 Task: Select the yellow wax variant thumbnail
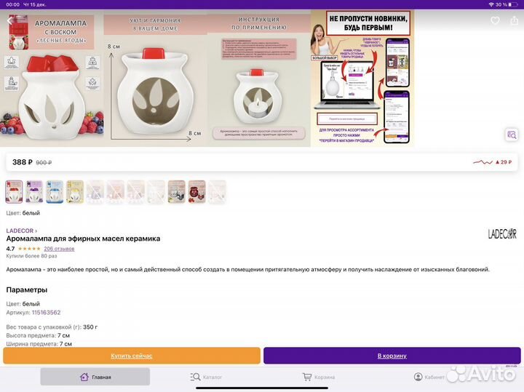[x=75, y=192]
